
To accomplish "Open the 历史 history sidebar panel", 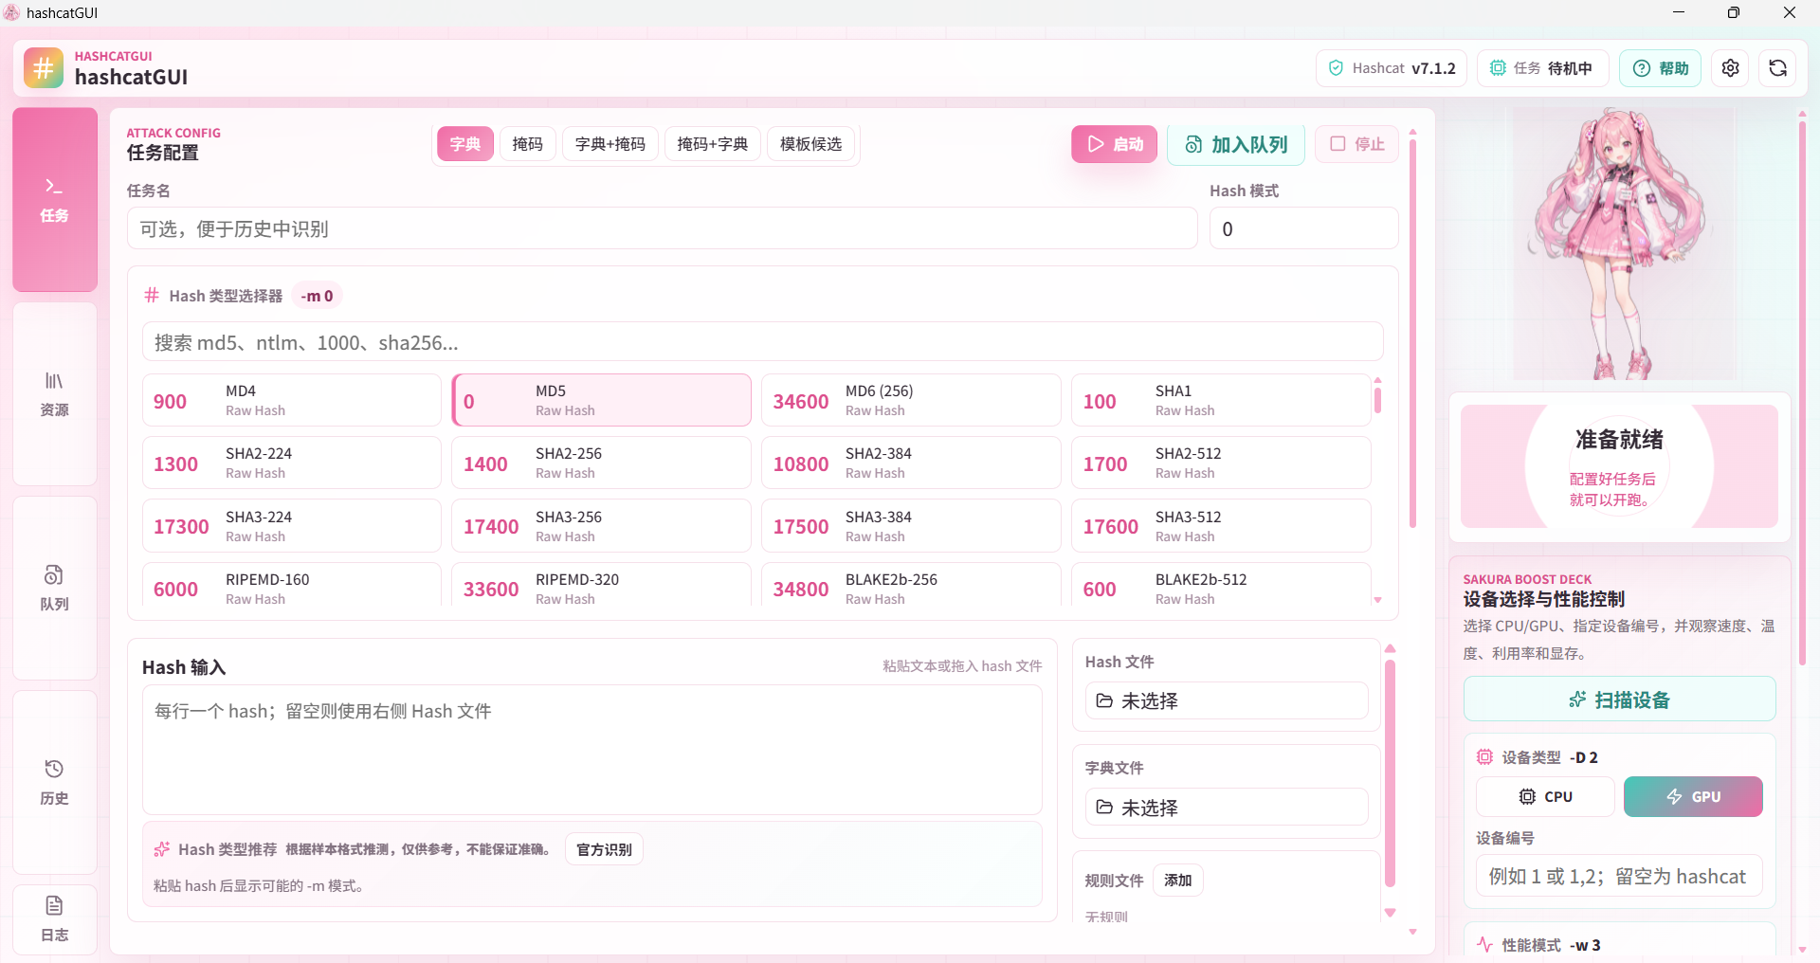I will (x=55, y=783).
